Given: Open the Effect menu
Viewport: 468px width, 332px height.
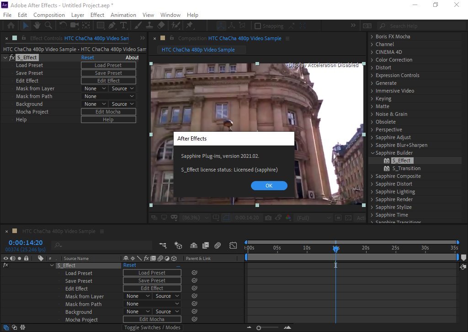Looking at the screenshot, I should point(97,15).
